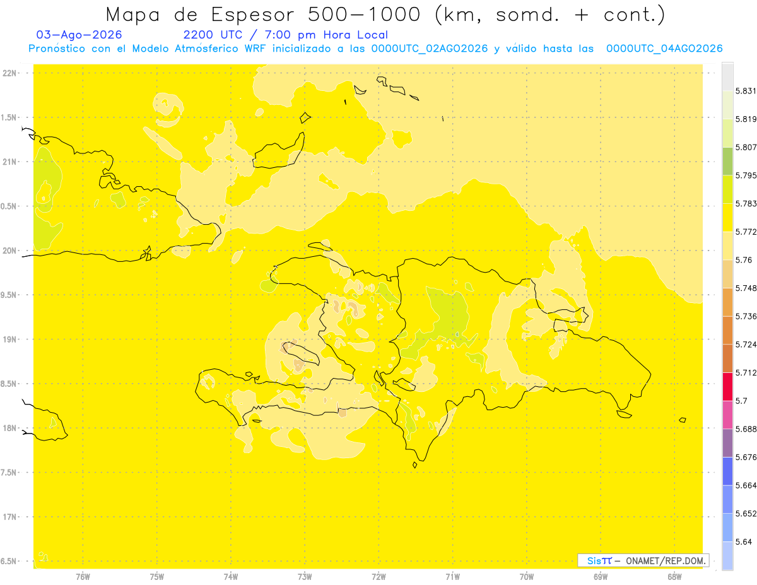Select the bottom lightest blue legend band

(x=727, y=556)
